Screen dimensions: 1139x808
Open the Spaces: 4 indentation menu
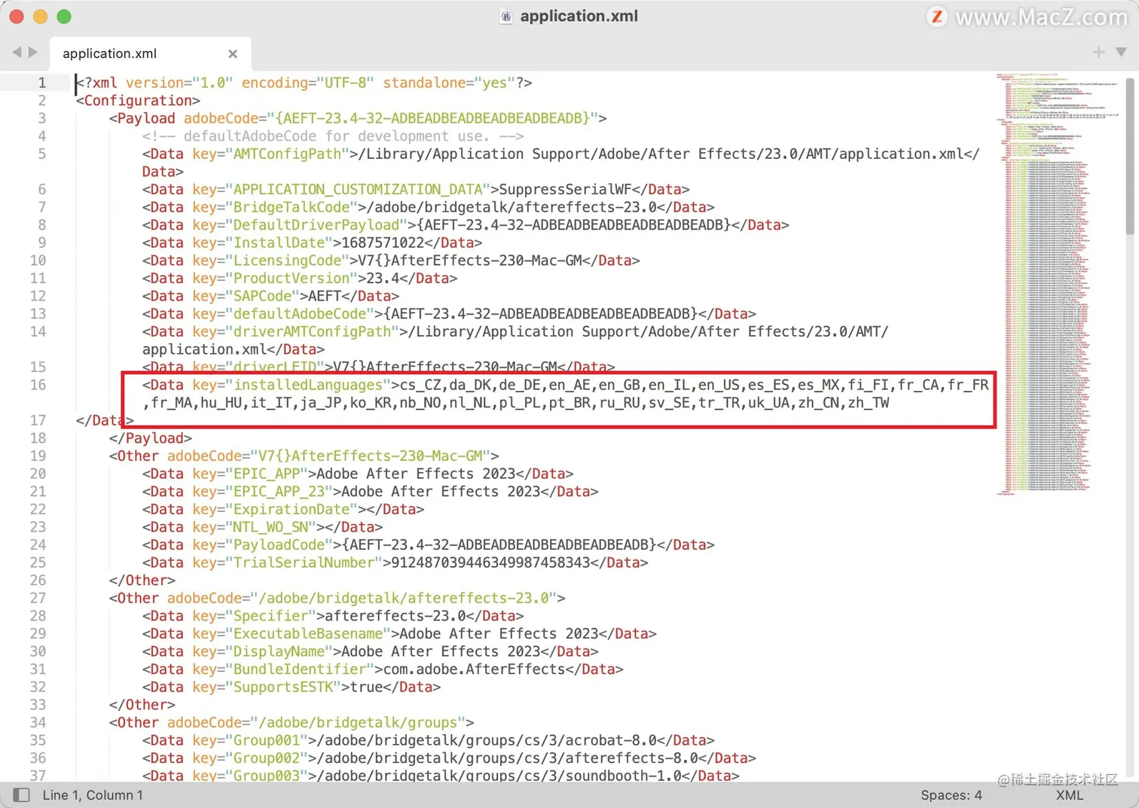click(951, 795)
